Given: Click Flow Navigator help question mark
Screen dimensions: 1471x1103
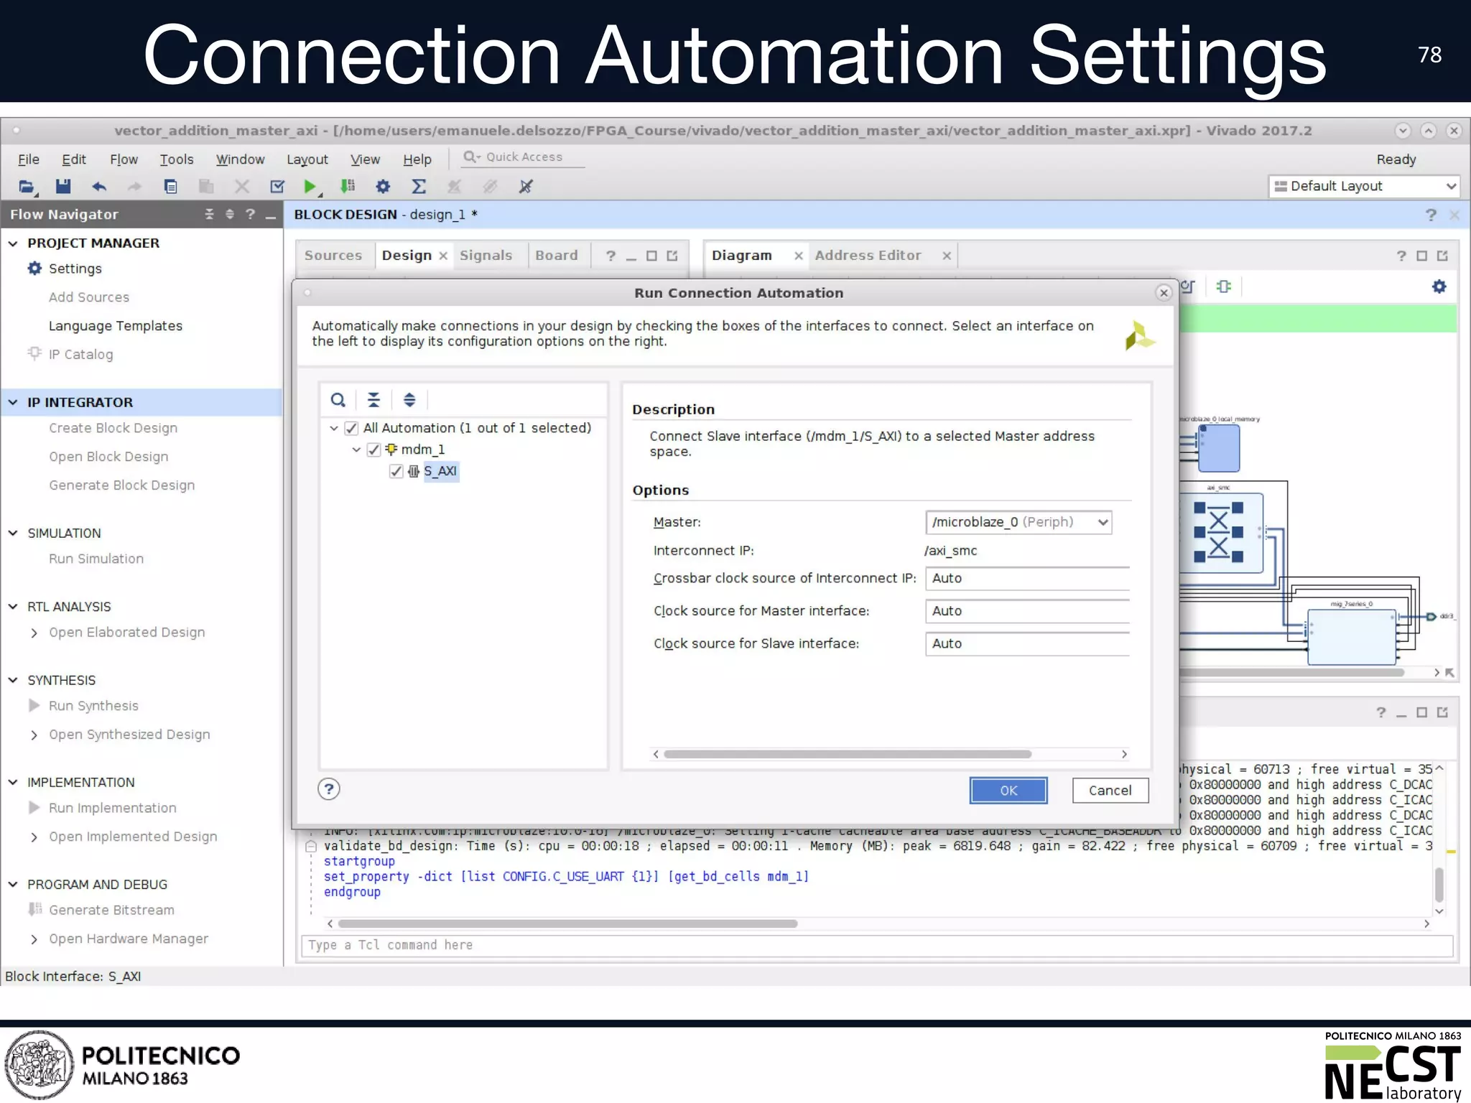Looking at the screenshot, I should [250, 214].
